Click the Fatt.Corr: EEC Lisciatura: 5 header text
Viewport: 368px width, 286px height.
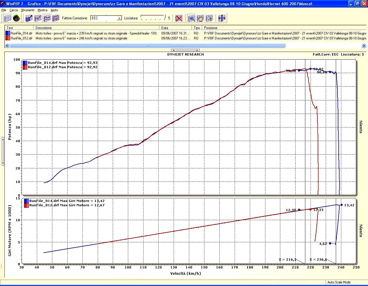pos(338,54)
